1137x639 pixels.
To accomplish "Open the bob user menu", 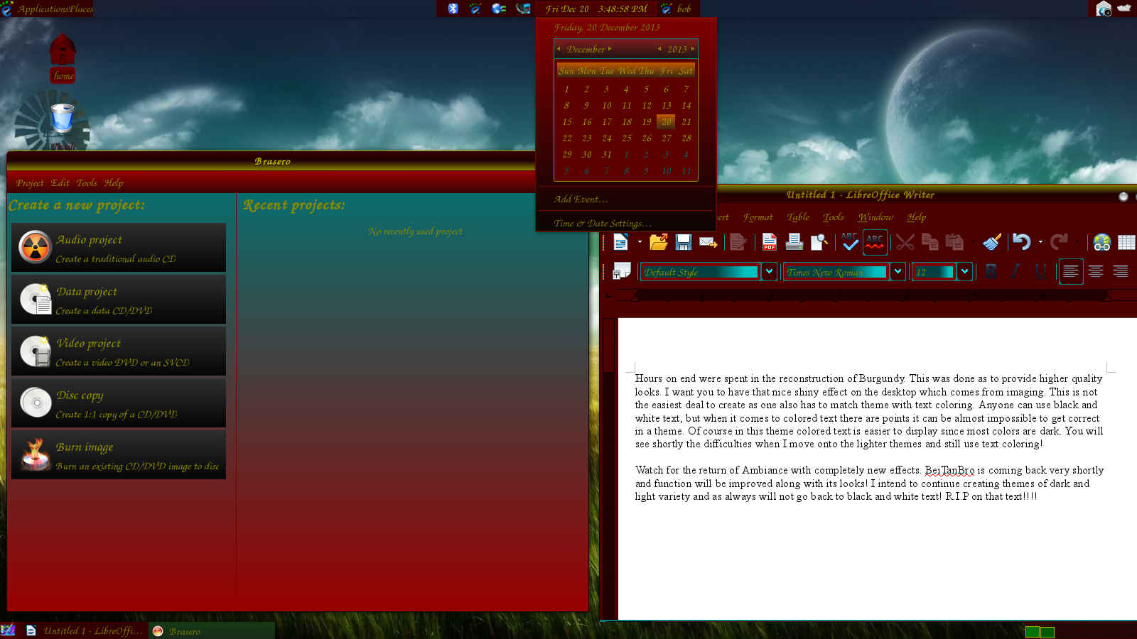I will tap(676, 9).
